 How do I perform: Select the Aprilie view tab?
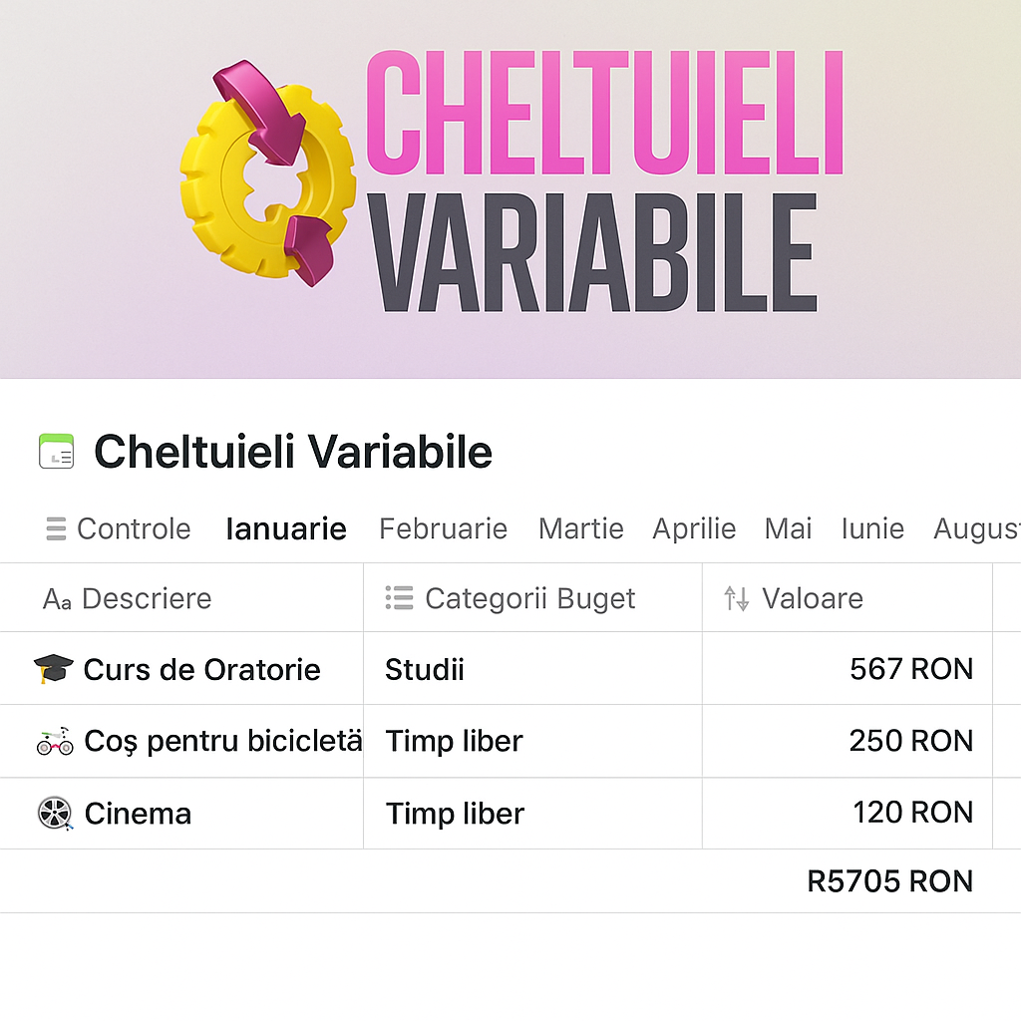pos(694,528)
